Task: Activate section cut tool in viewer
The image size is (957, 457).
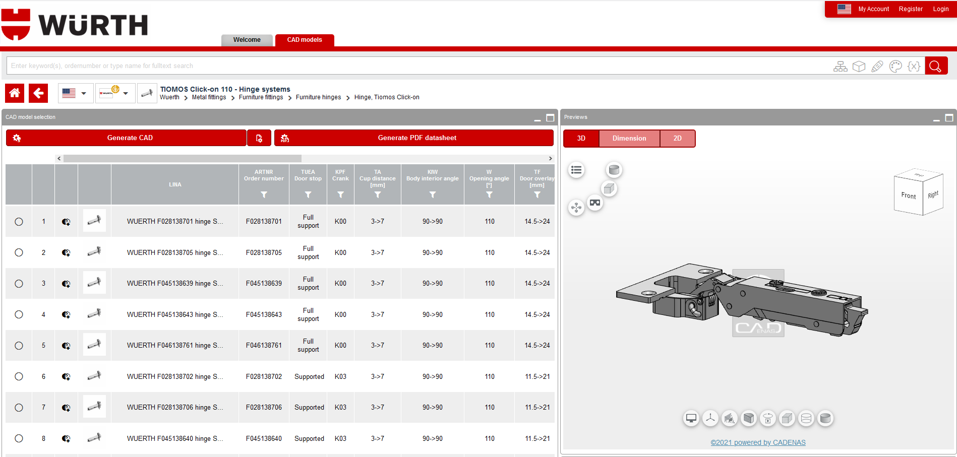Action: [x=730, y=418]
